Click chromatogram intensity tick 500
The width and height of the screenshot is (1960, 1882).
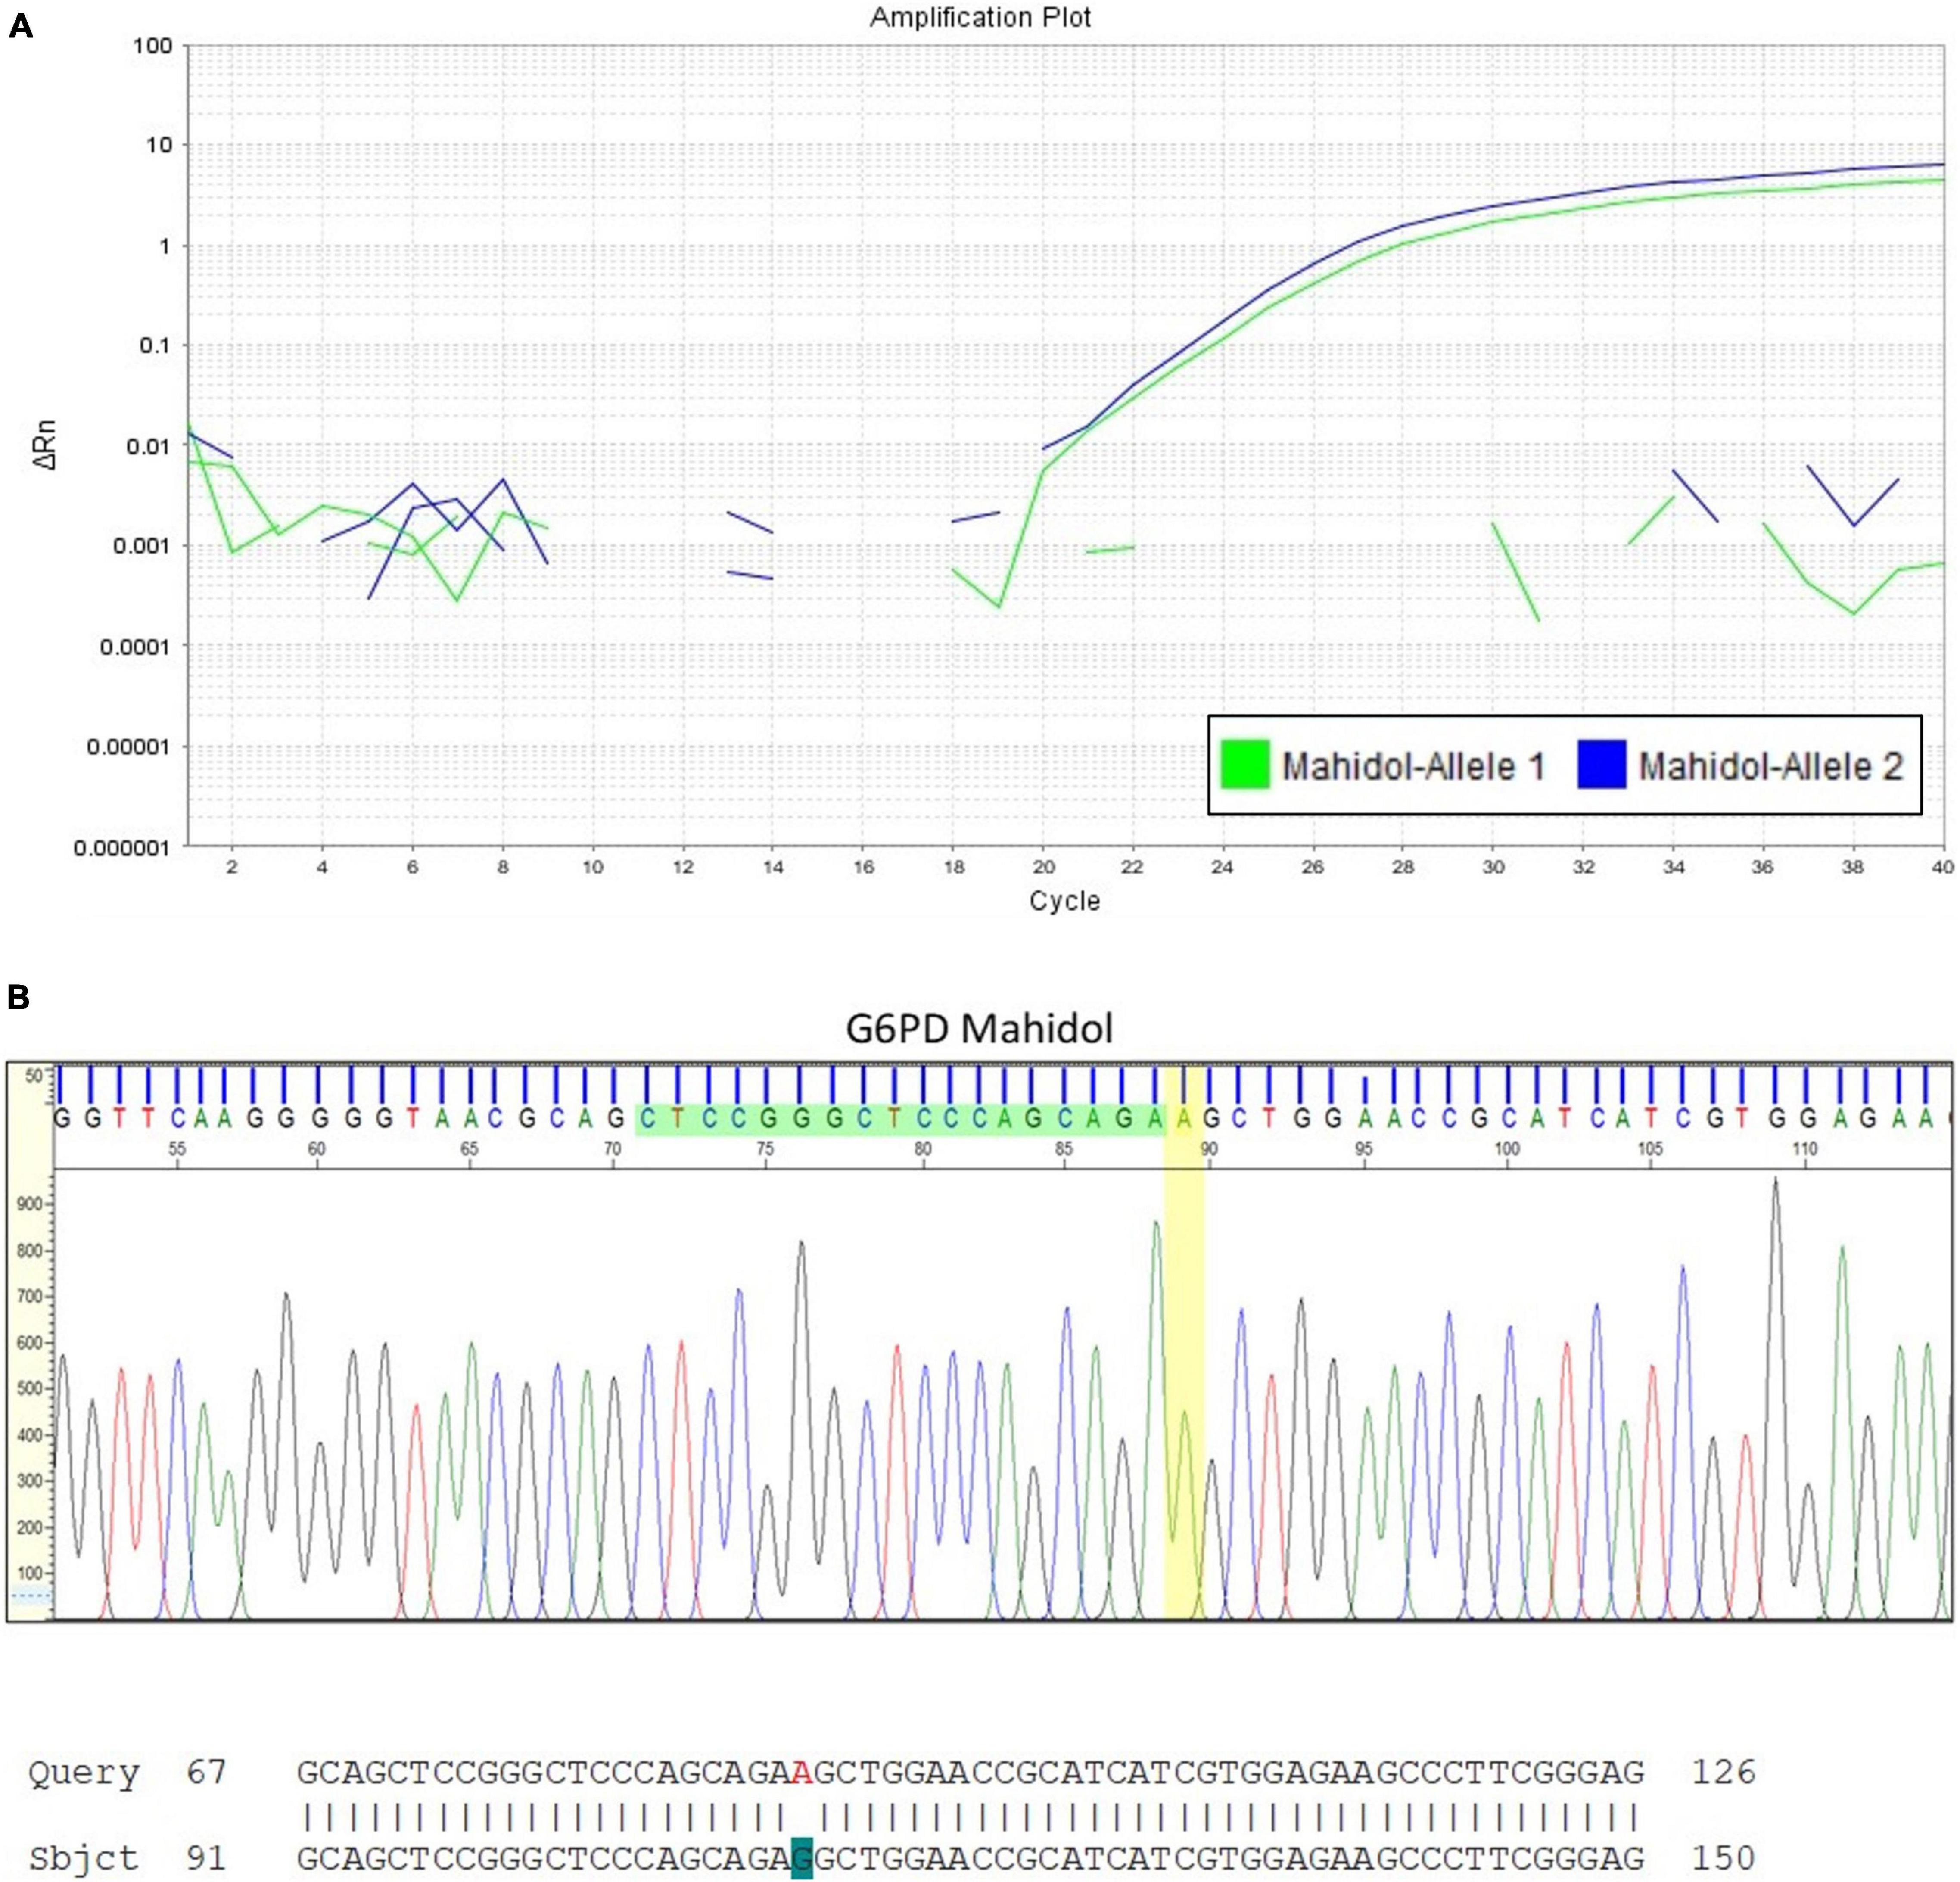pos(30,1389)
